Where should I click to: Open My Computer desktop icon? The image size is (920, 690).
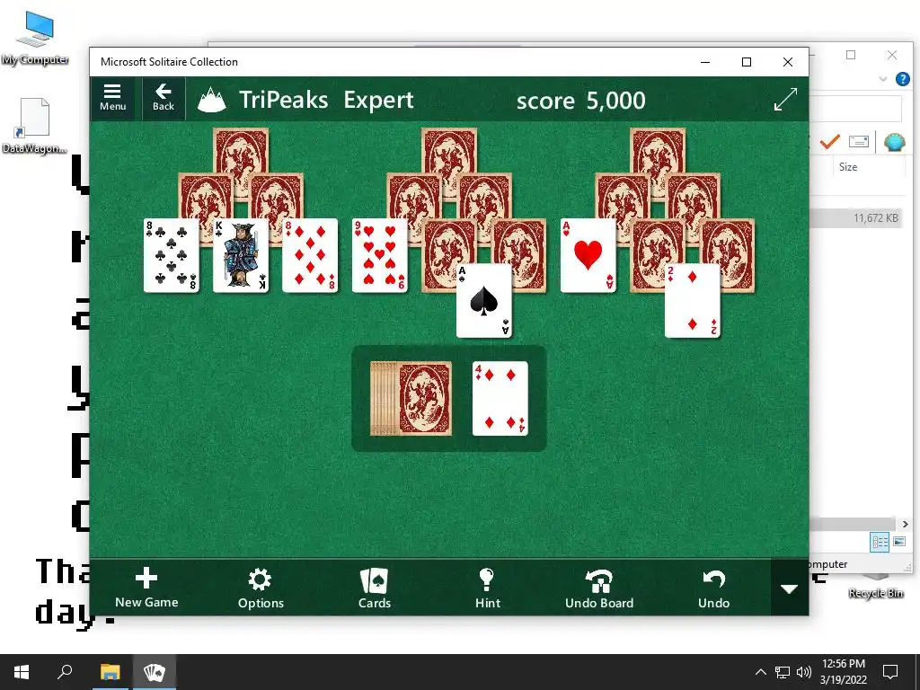(35, 39)
